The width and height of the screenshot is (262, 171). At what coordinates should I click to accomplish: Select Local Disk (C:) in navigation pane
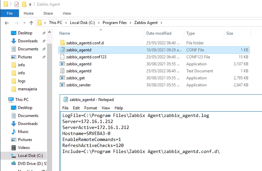pos(30,156)
